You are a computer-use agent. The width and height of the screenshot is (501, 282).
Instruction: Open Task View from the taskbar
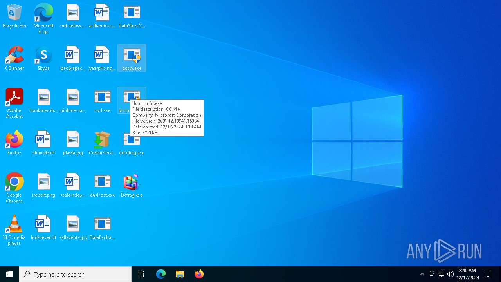coord(141,274)
